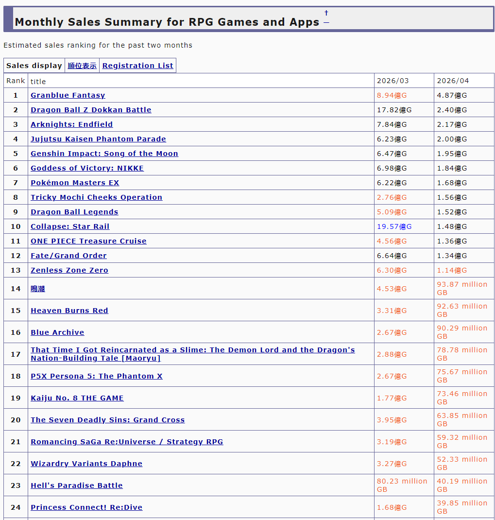
Task: Select the 5.09億G Dragon Ball Legends value
Action: pyautogui.click(x=392, y=212)
